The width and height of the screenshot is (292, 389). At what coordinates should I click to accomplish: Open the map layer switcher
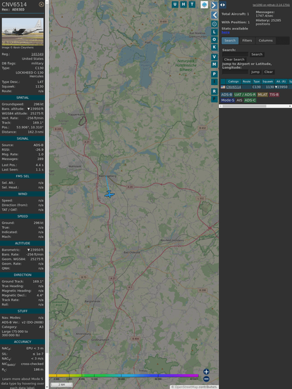click(204, 4)
